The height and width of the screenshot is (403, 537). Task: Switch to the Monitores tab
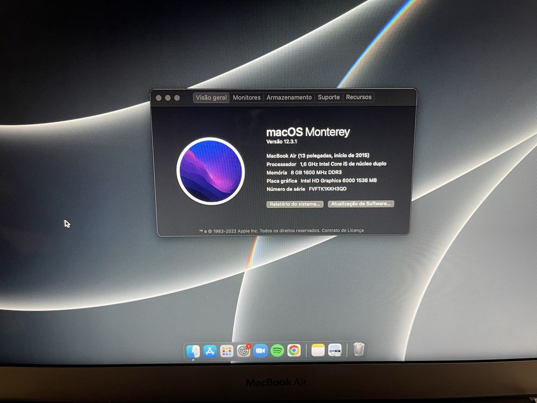[x=246, y=97]
